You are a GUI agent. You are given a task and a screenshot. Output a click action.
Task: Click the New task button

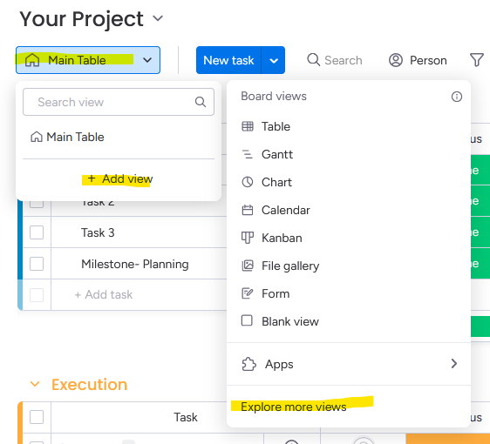(x=228, y=60)
